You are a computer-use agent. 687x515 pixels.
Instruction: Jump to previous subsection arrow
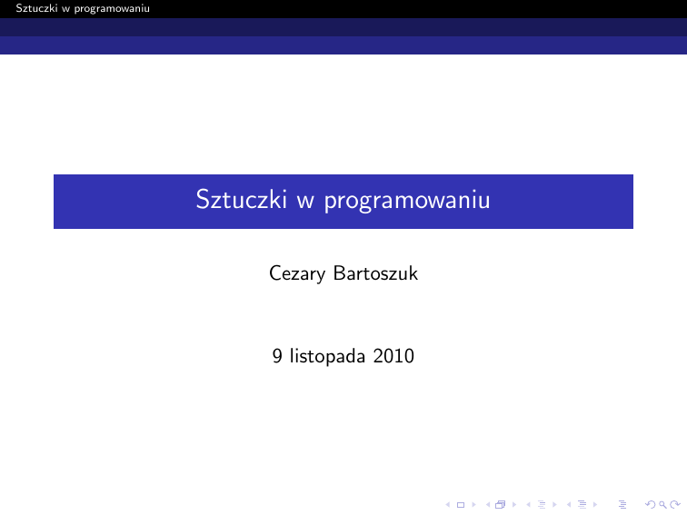click(526, 504)
